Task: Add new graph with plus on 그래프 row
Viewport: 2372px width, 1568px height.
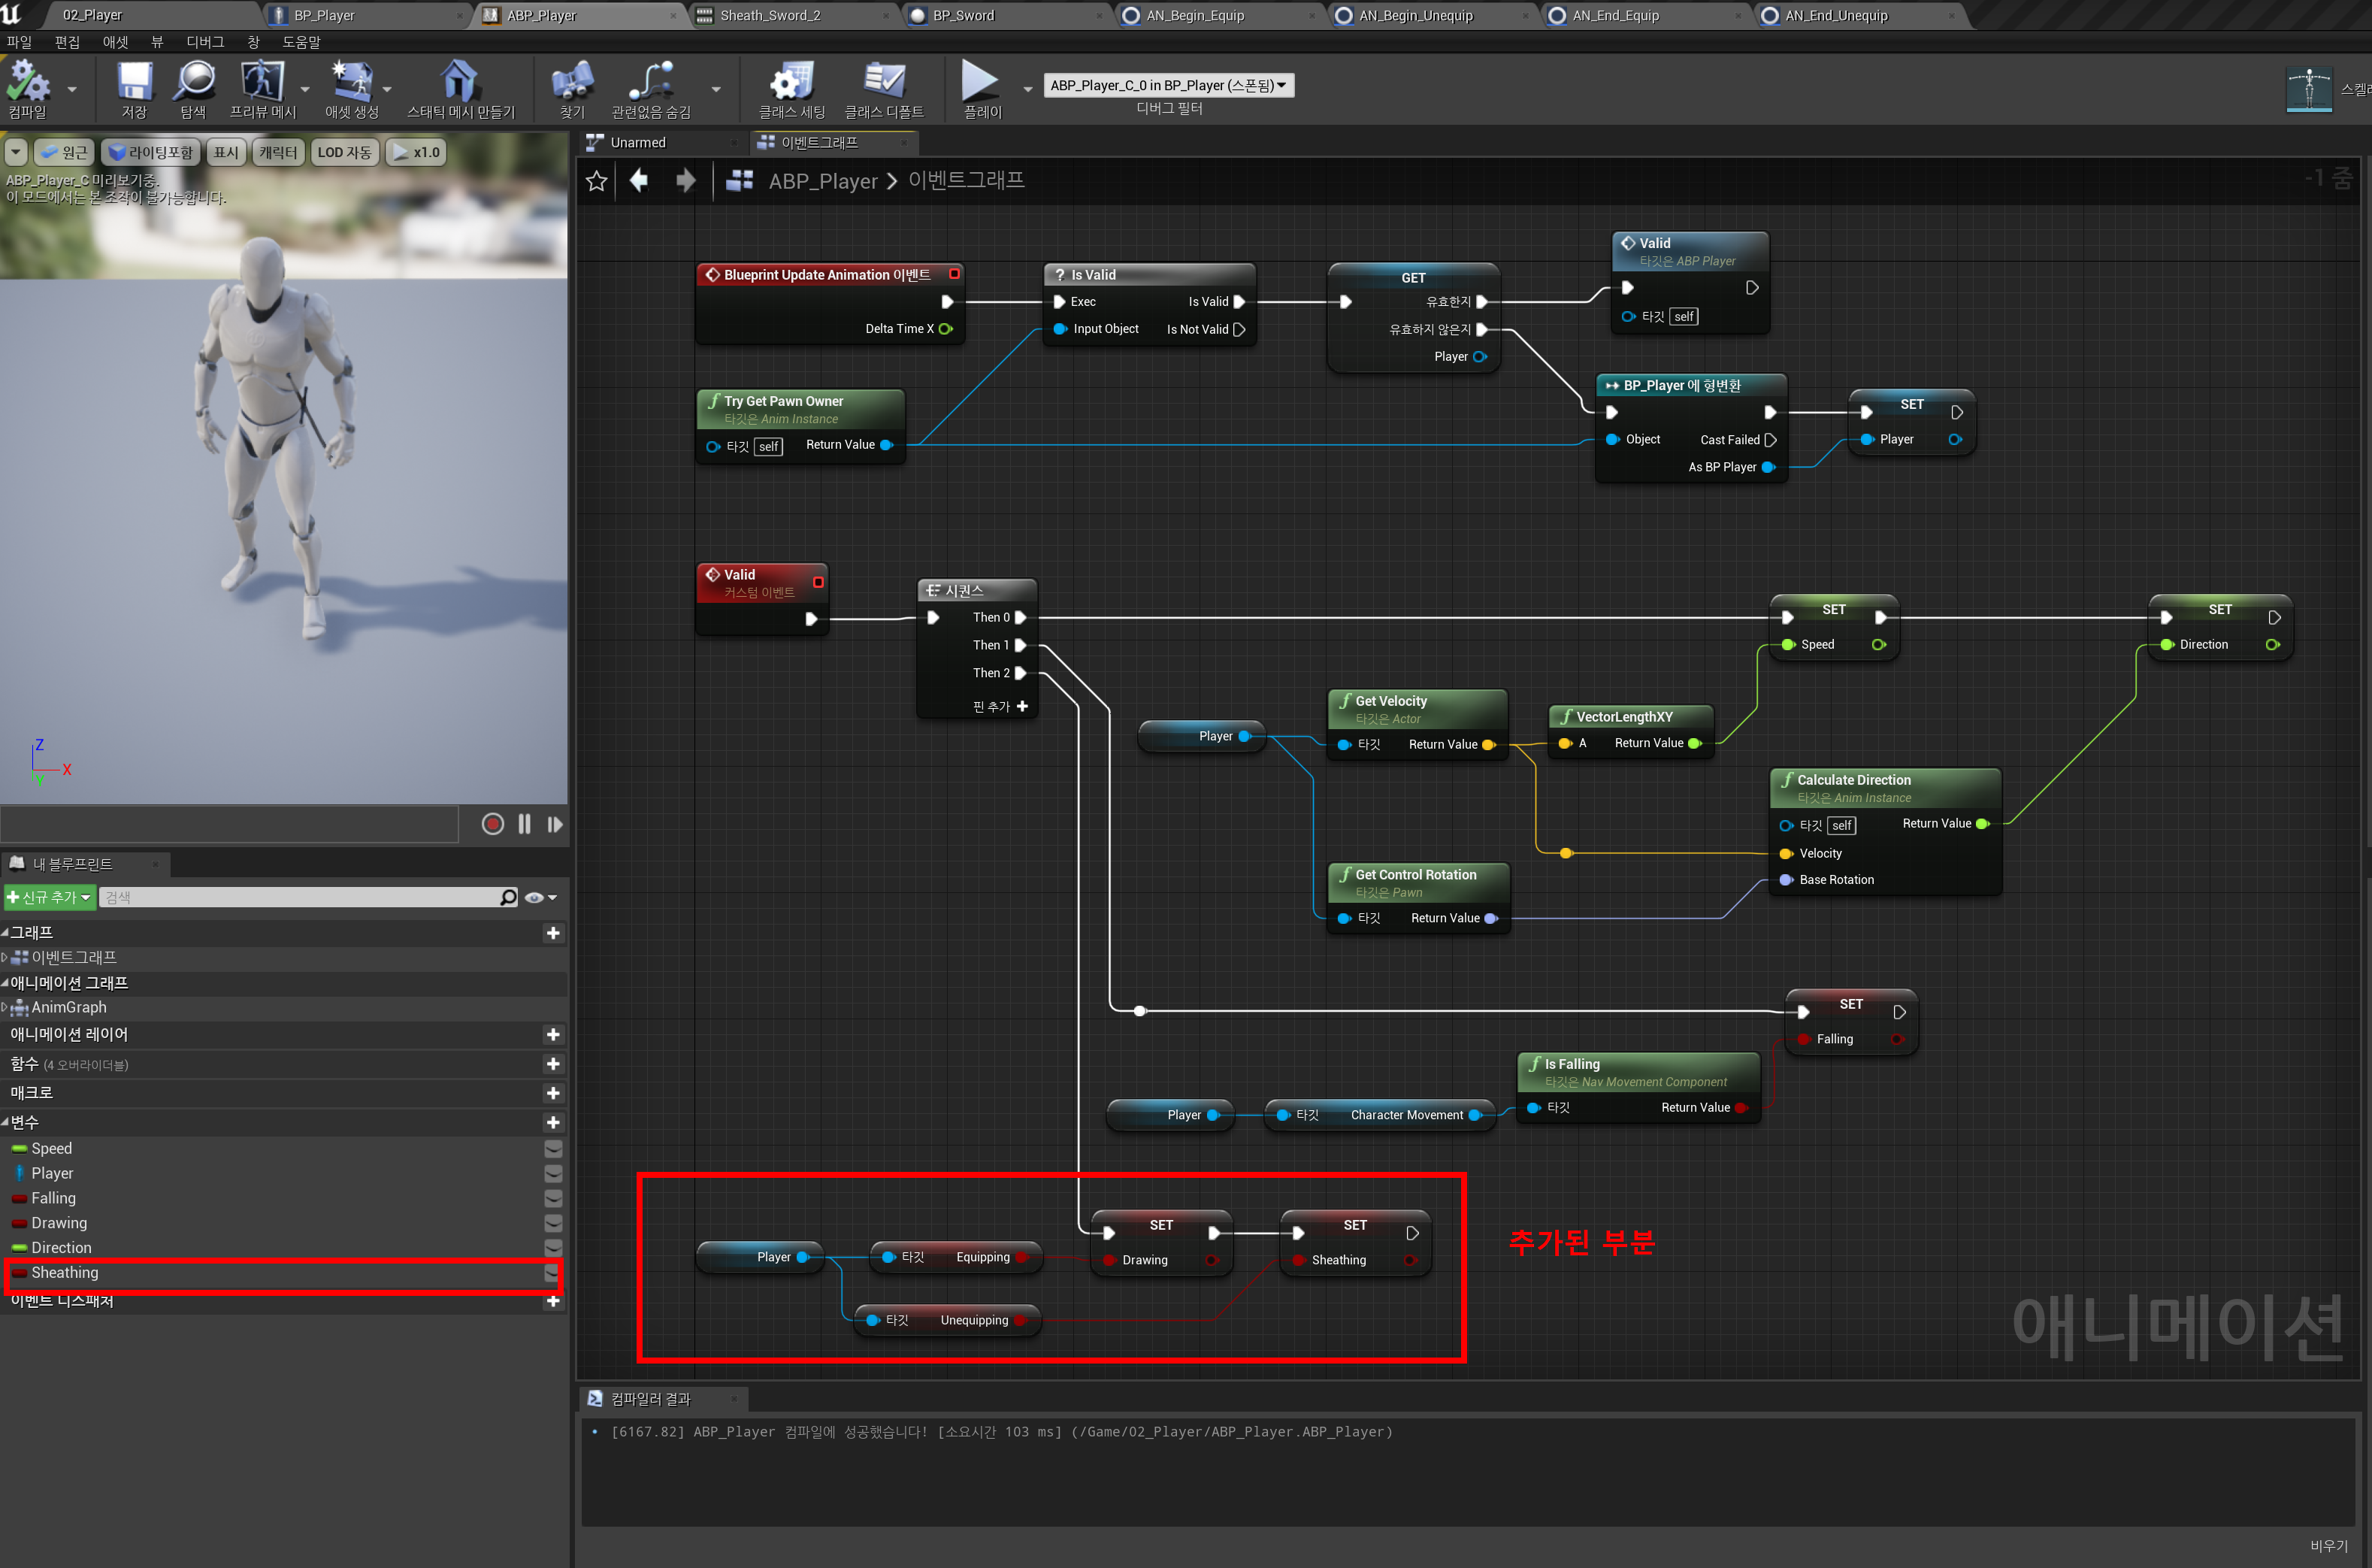Action: pos(552,933)
